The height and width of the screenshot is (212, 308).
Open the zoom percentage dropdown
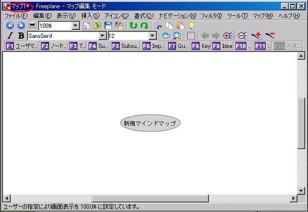pos(75,26)
